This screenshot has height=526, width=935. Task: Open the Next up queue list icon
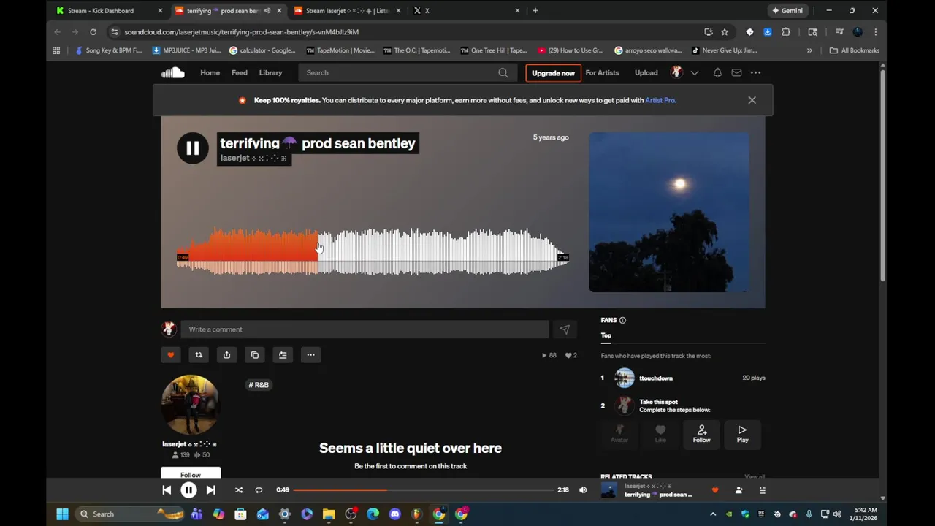762,490
